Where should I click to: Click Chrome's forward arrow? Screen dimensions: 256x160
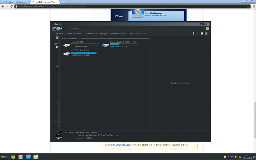pos(7,6)
